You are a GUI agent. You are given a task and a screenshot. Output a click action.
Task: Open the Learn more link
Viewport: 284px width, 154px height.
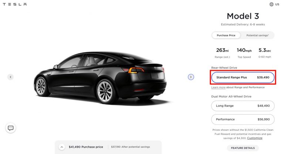coord(218,87)
